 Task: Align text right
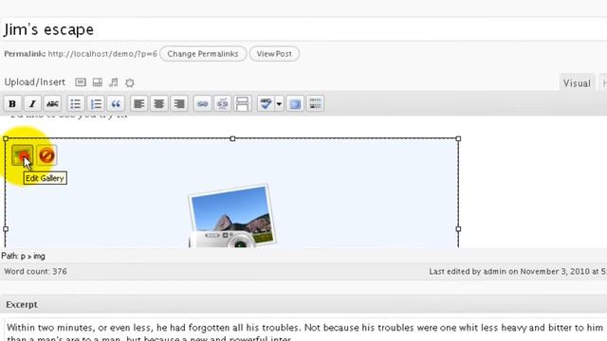[179, 103]
